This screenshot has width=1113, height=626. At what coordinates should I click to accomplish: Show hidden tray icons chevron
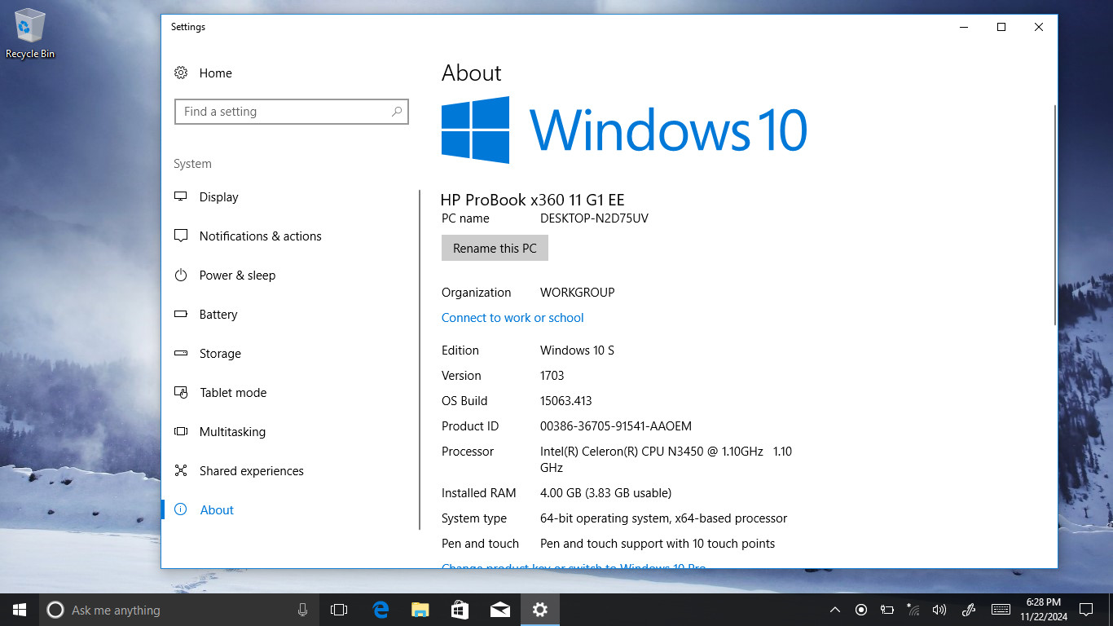835,610
